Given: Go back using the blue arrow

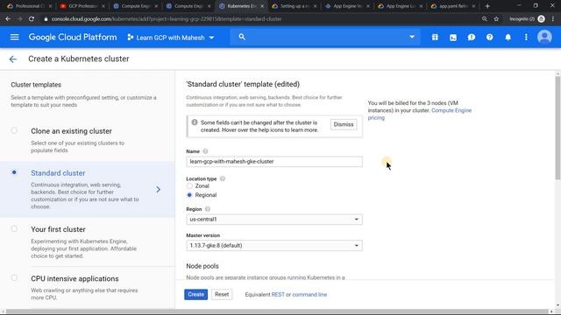Looking at the screenshot, I should click(x=13, y=59).
